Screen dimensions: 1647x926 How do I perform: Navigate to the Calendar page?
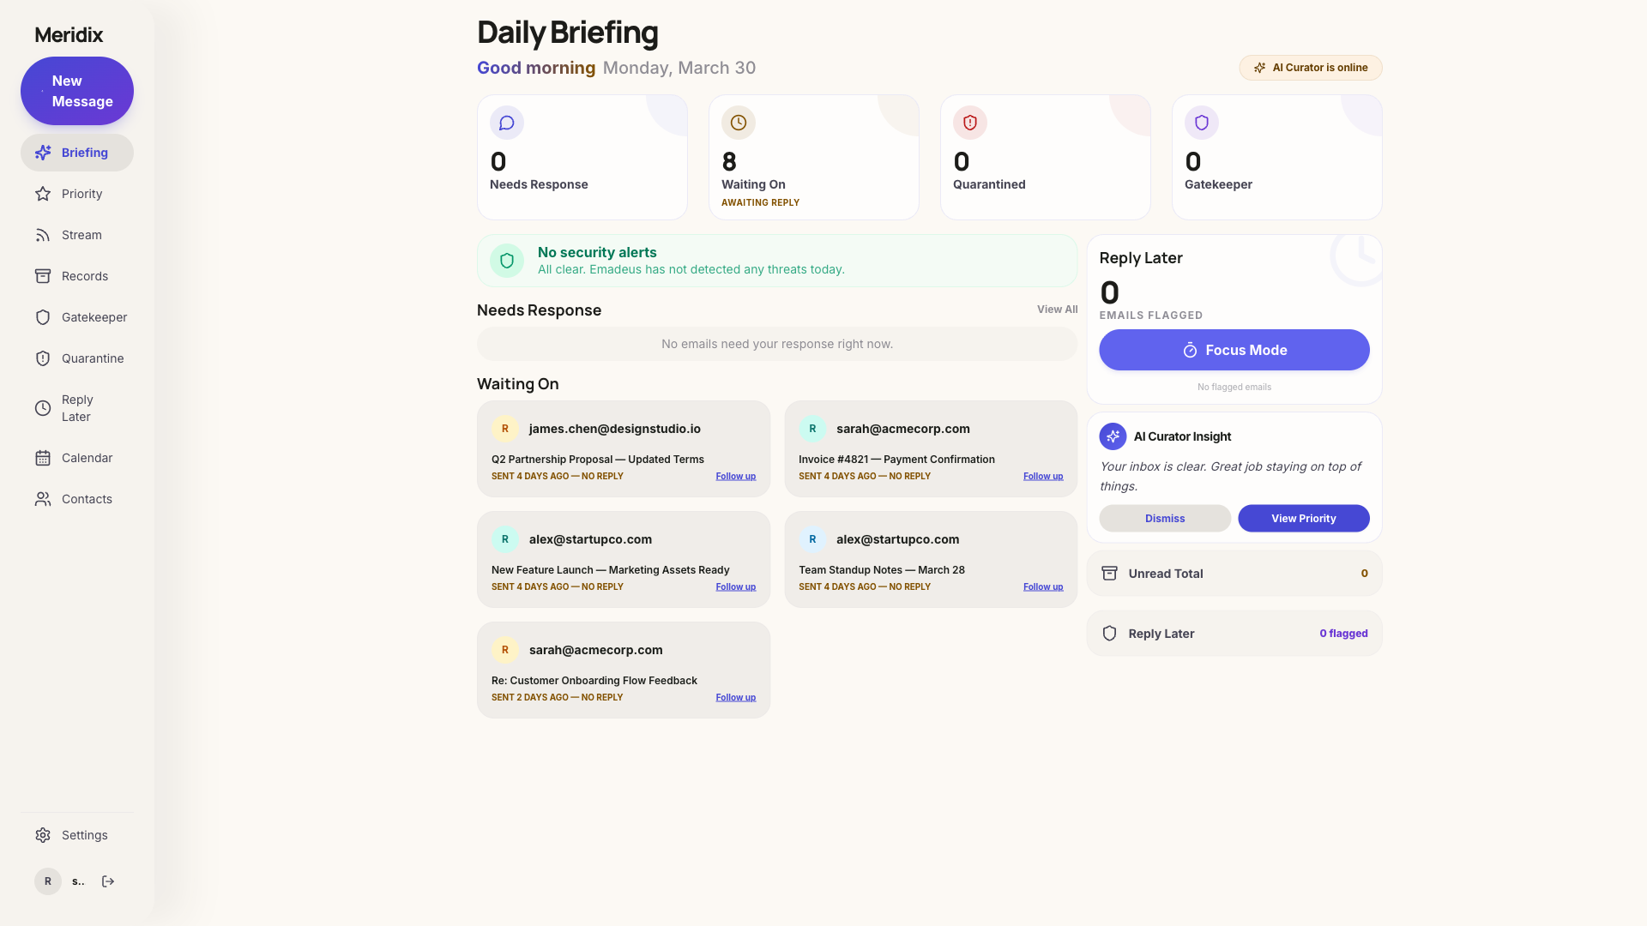pos(77,458)
